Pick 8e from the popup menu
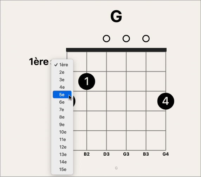 62,117
